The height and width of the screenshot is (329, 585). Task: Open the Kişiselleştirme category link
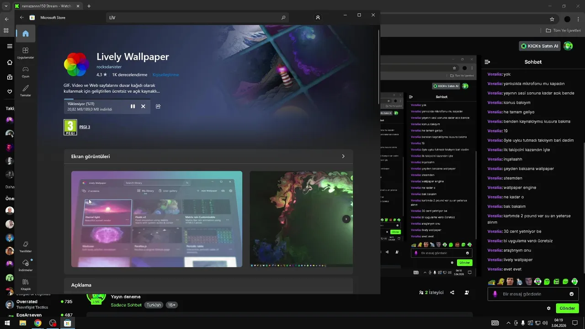165,74
